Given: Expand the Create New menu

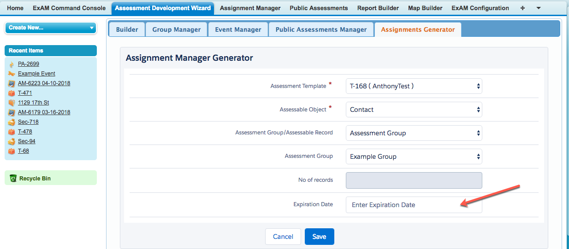Looking at the screenshot, I should pos(51,28).
